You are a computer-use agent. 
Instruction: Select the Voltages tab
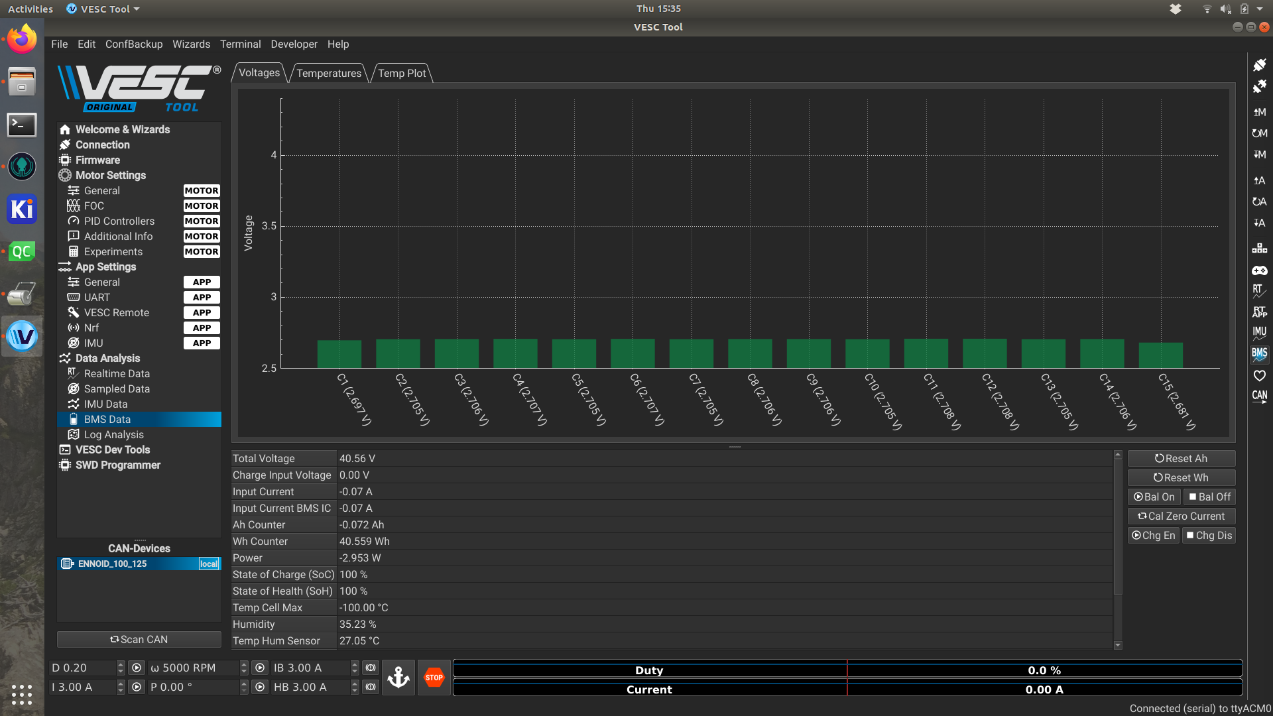(259, 72)
